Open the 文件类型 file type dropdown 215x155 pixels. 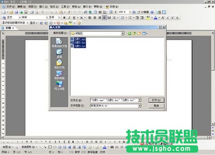(140, 106)
